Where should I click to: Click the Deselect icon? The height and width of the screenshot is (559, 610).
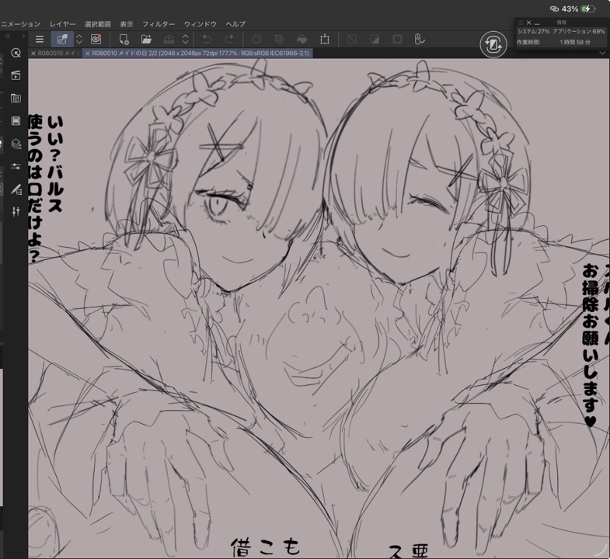[x=352, y=39]
